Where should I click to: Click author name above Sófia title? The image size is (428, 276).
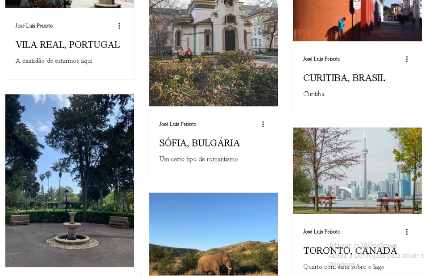pyautogui.click(x=178, y=124)
